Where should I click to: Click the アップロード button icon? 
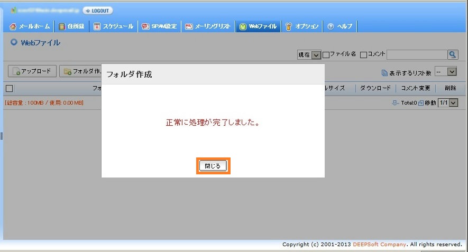[x=16, y=71]
